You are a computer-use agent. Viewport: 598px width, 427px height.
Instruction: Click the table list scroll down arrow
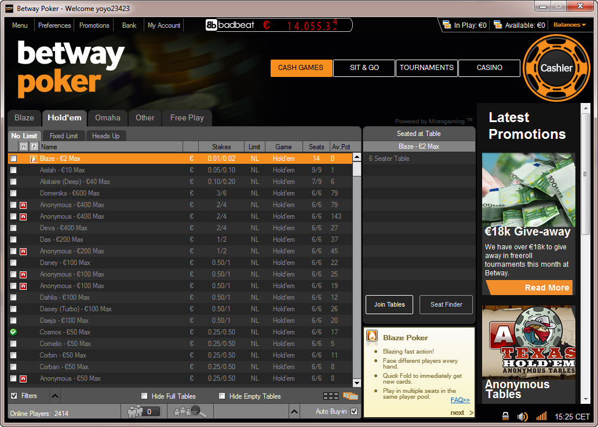(x=356, y=383)
